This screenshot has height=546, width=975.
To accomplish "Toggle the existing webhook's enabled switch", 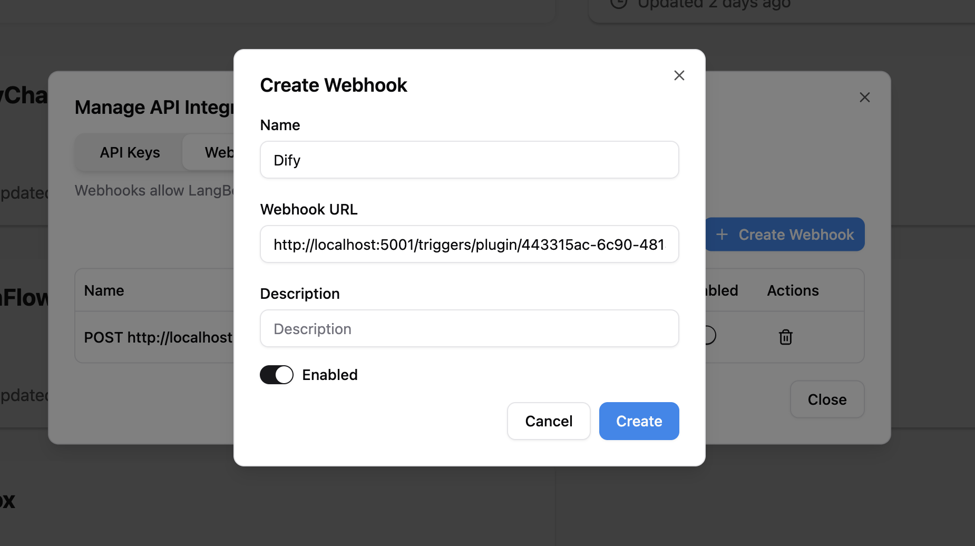I will click(x=710, y=335).
